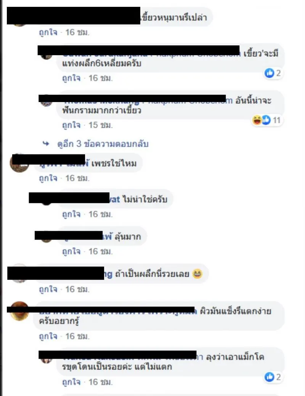The width and height of the screenshot is (305, 396).
Task: Click the grinning emoji in 'ถ้าเป็นผลึกนี่รวยเลย' comment
Action: pyautogui.click(x=197, y=274)
